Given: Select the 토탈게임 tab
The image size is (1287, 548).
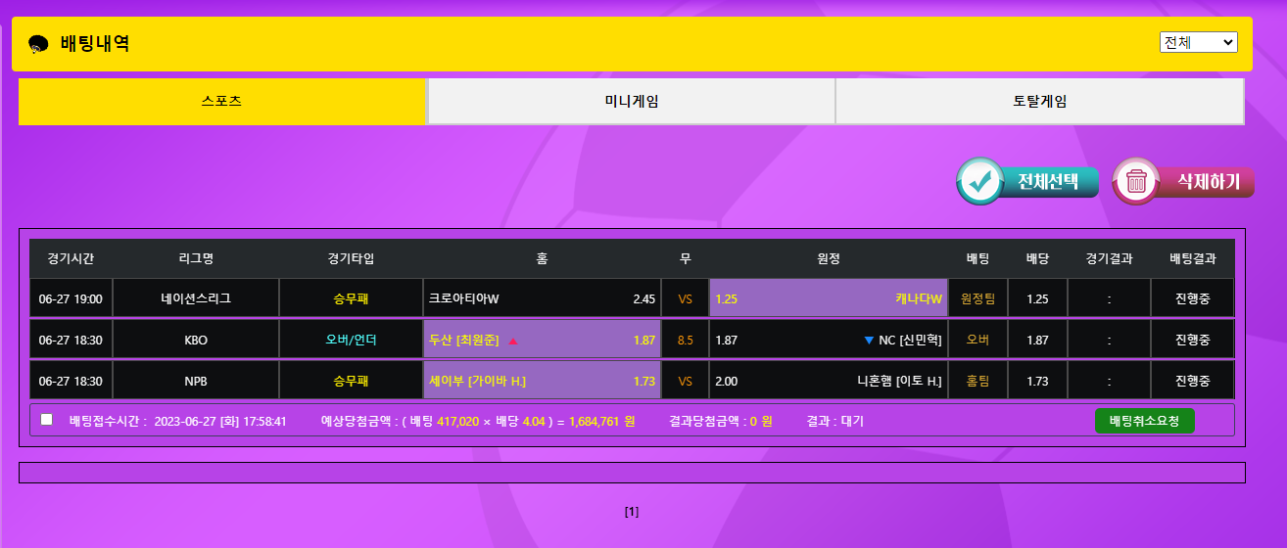Looking at the screenshot, I should [1039, 102].
